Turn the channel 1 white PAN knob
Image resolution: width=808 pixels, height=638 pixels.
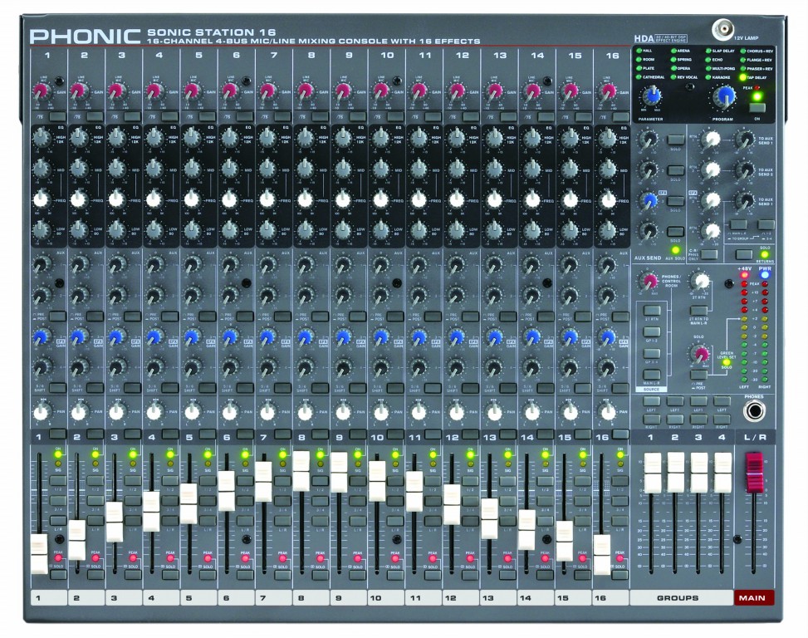click(42, 411)
